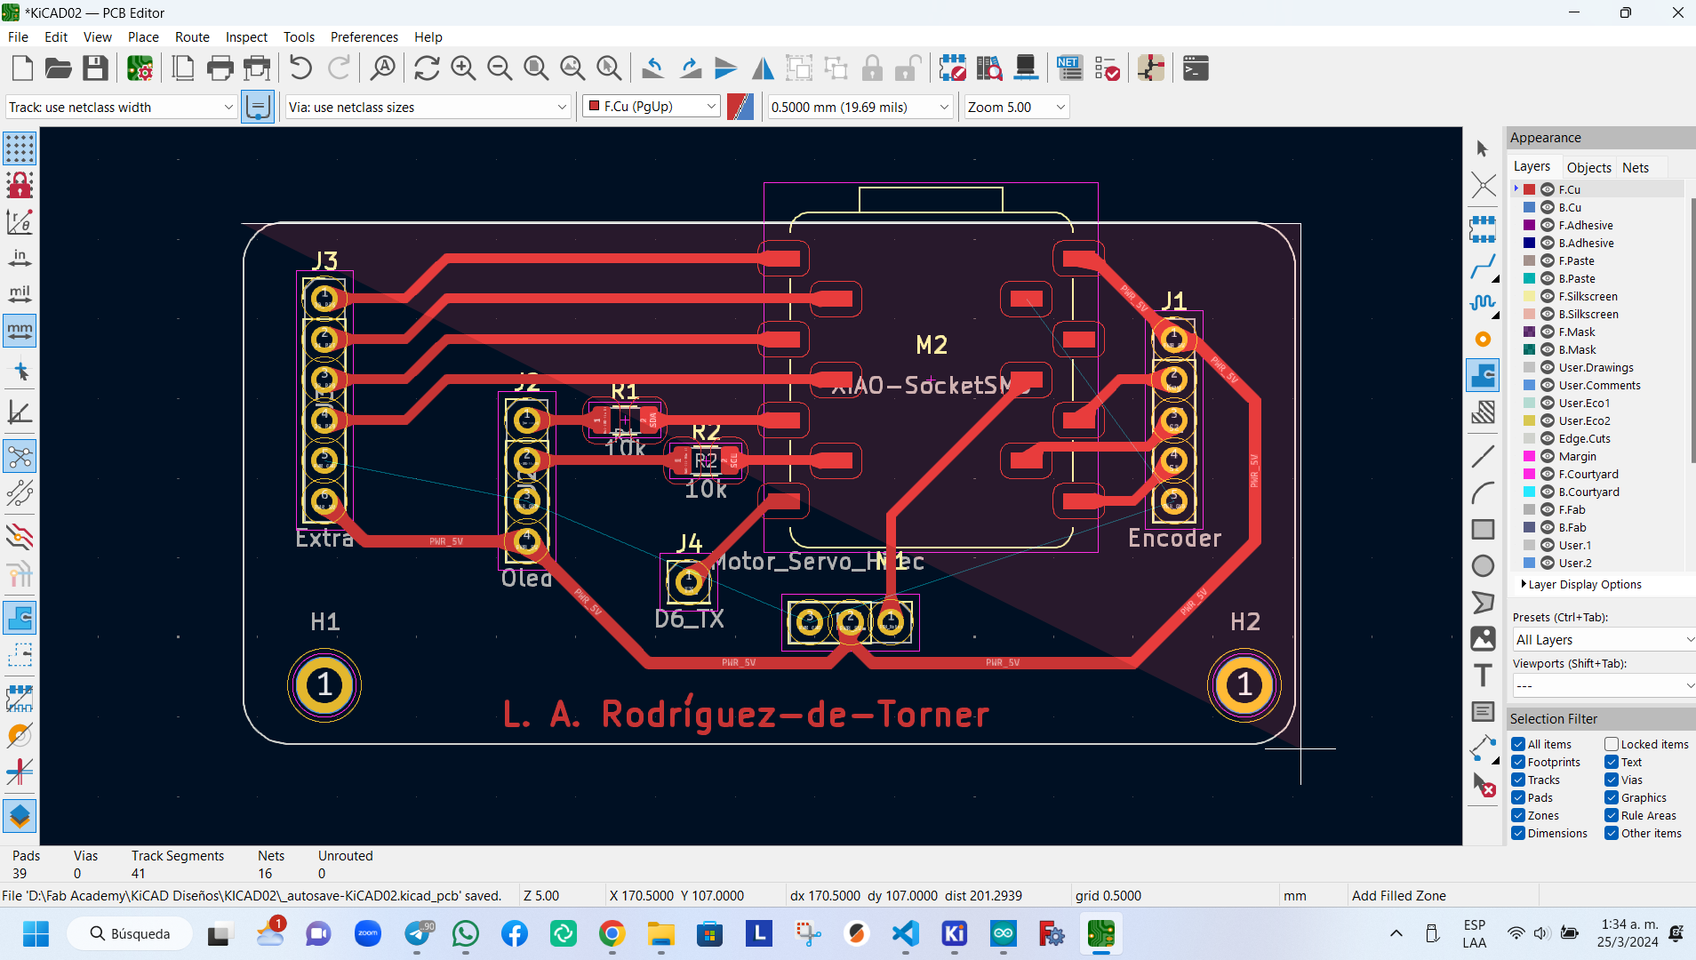1696x960 pixels.
Task: Open the Via size dropdown
Action: pos(428,107)
